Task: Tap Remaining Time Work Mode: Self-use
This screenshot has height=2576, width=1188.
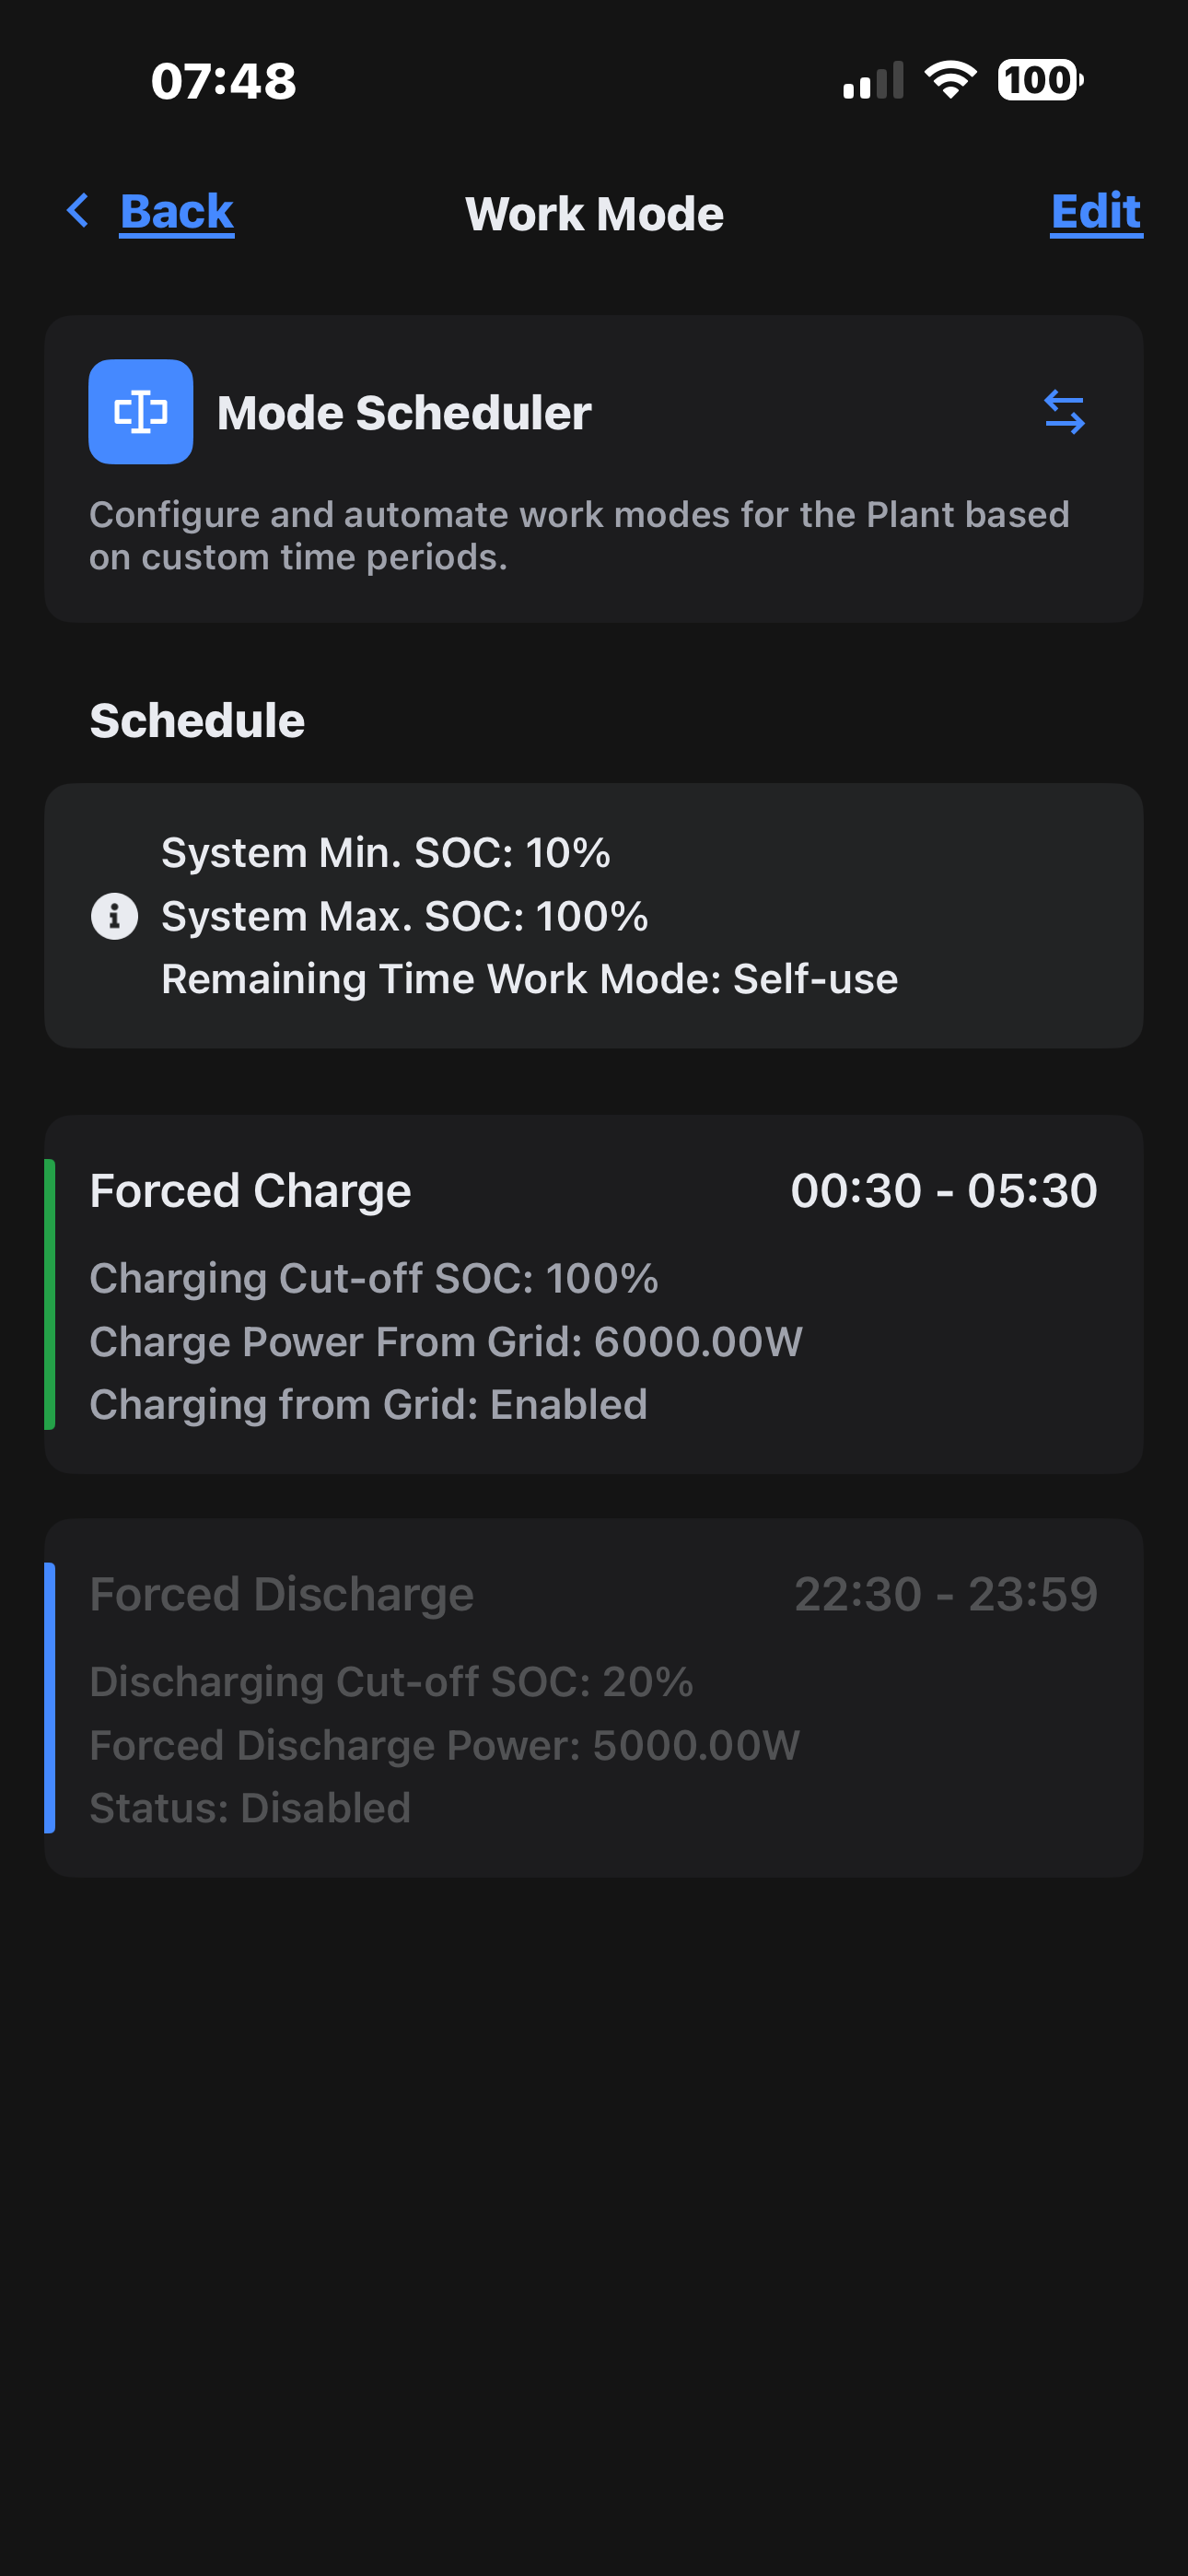Action: (529, 979)
